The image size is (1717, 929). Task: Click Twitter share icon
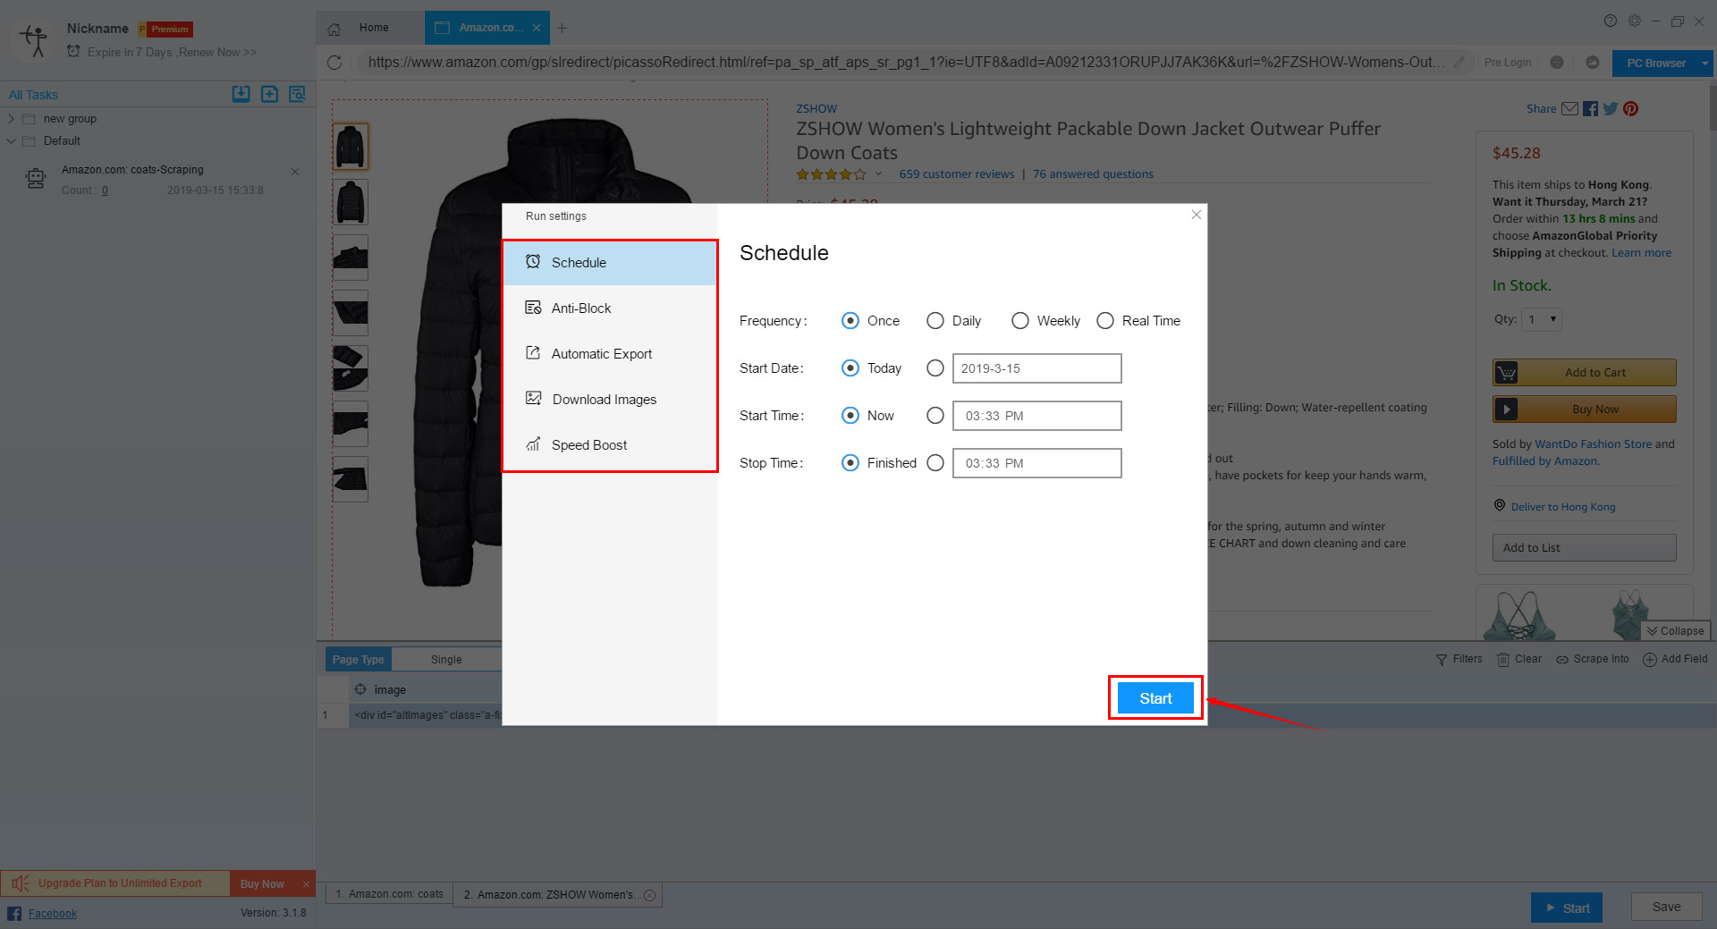coord(1611,109)
